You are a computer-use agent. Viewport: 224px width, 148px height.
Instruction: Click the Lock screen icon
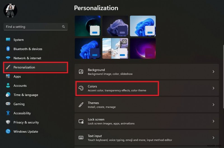tap(81, 121)
